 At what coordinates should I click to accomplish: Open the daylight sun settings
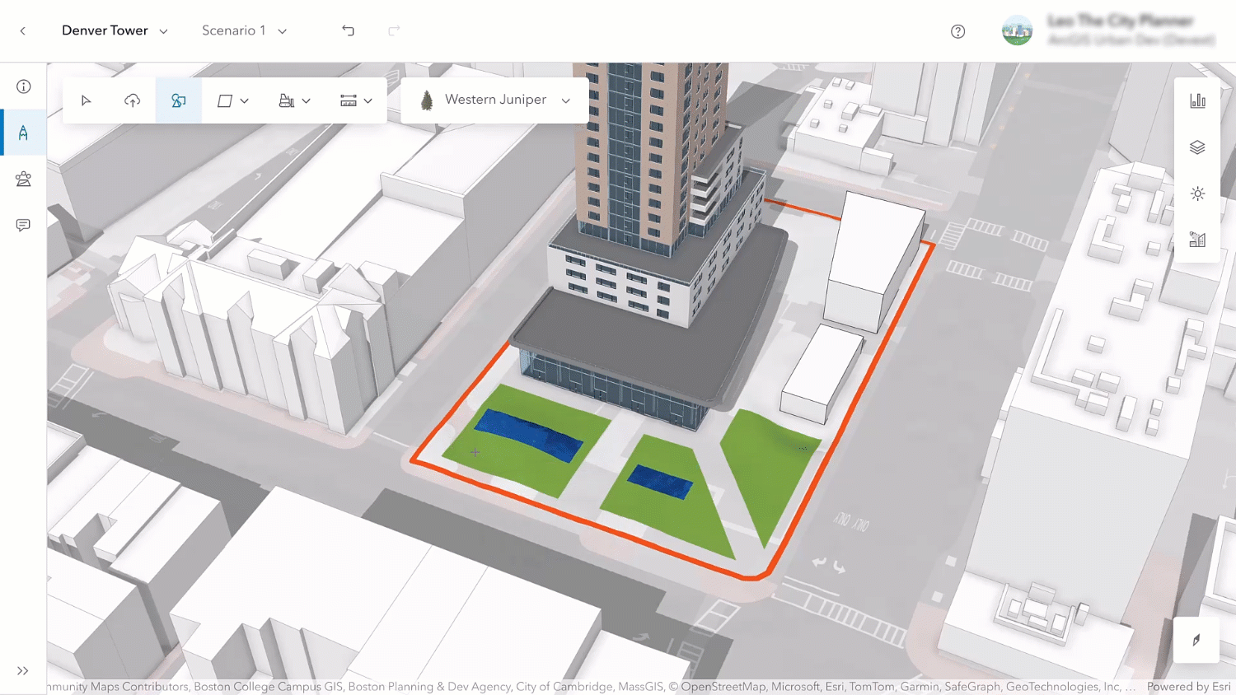pyautogui.click(x=1197, y=194)
